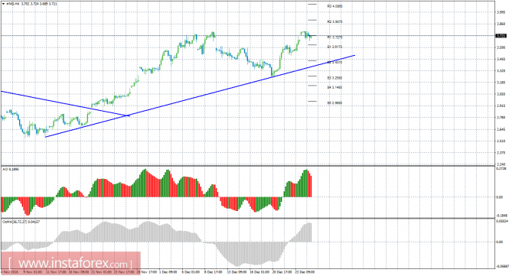Click the AO zero level 0.00 label
Screen dimensions: 509x276
pyautogui.click(x=500, y=197)
